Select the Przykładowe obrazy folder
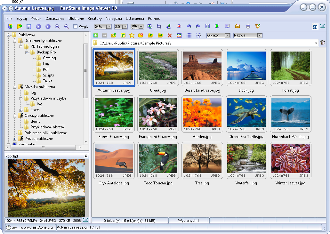 (x=47, y=127)
